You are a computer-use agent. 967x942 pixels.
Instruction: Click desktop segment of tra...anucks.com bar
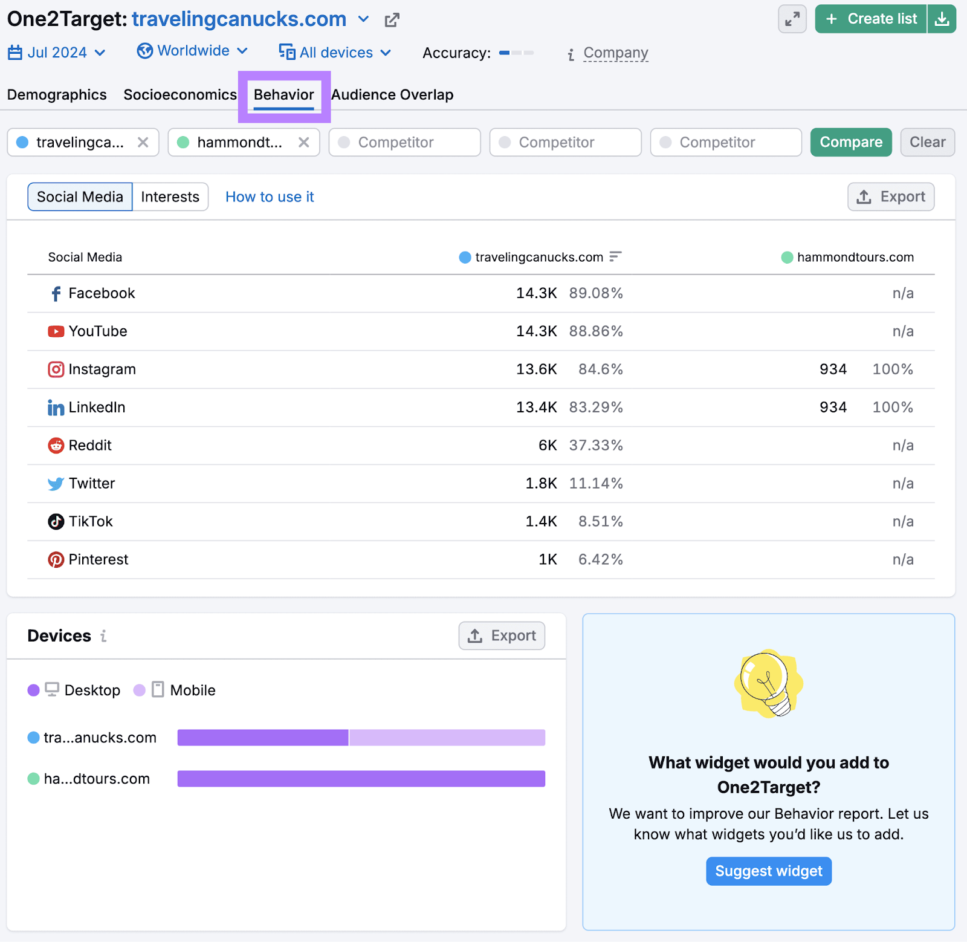(263, 738)
